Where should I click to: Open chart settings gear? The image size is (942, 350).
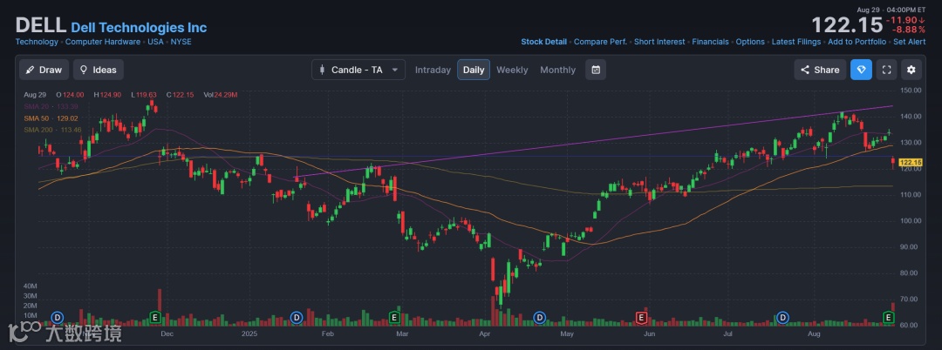pos(911,70)
